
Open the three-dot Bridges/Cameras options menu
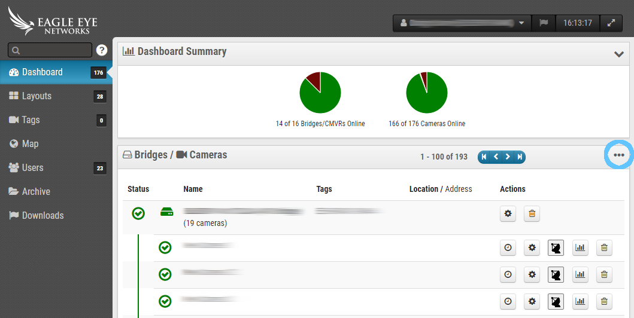pos(619,155)
